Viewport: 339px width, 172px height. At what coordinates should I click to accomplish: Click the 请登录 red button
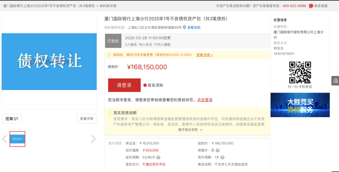tap(124, 85)
